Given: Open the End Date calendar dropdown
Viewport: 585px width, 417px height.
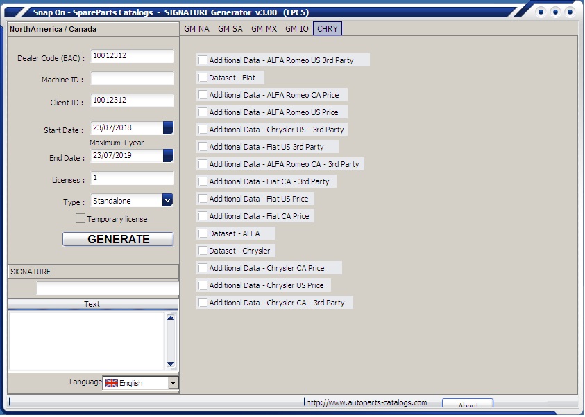Looking at the screenshot, I should 168,156.
